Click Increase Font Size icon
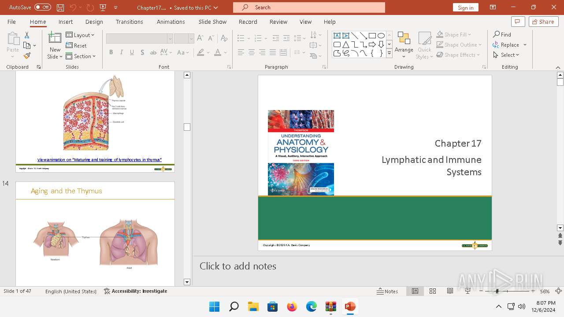 (200, 38)
